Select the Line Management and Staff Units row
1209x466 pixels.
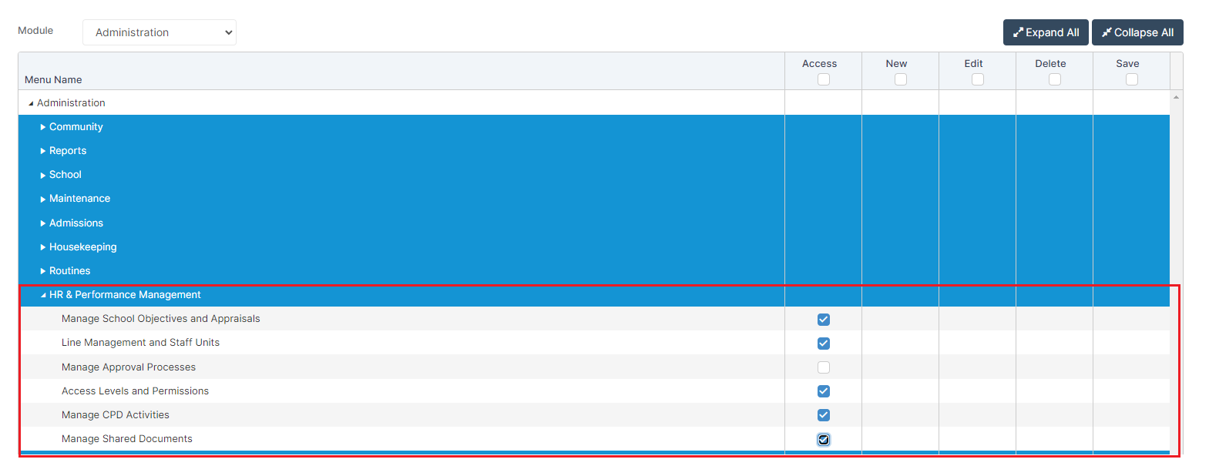140,343
